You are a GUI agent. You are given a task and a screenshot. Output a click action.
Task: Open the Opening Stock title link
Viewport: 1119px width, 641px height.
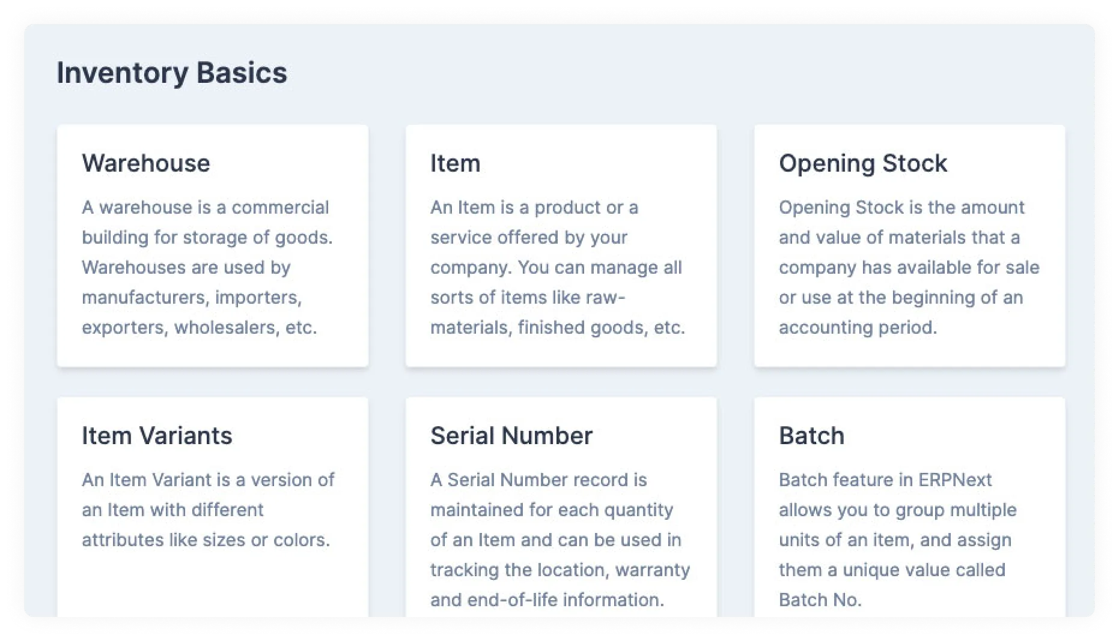pyautogui.click(x=862, y=163)
